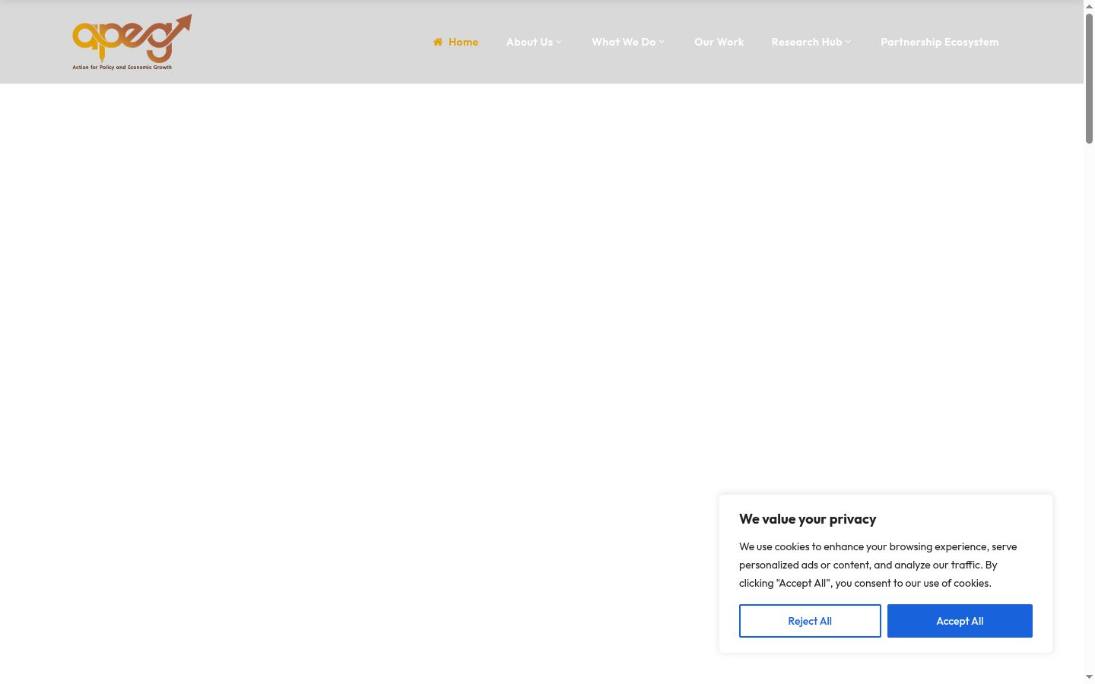Click the 'We value your privacy' heading
This screenshot has height=684, width=1095.
coord(808,519)
